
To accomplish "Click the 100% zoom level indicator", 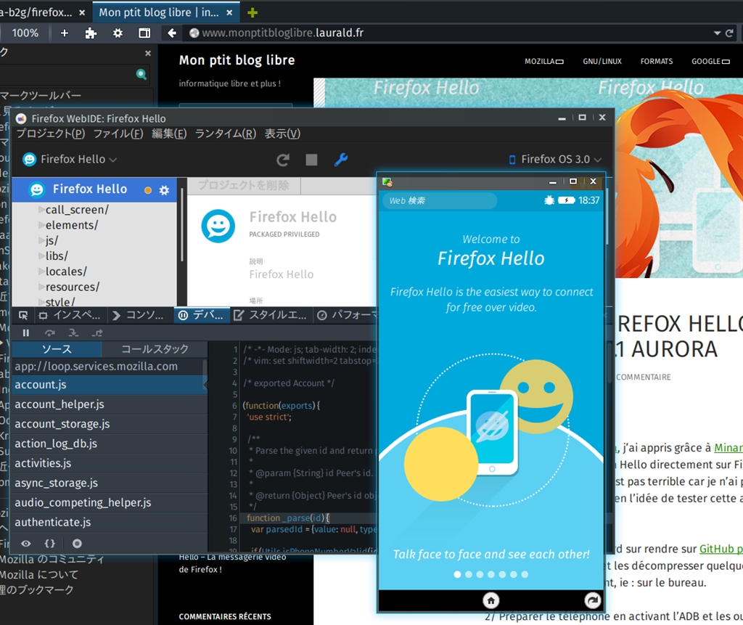I will click(x=25, y=33).
